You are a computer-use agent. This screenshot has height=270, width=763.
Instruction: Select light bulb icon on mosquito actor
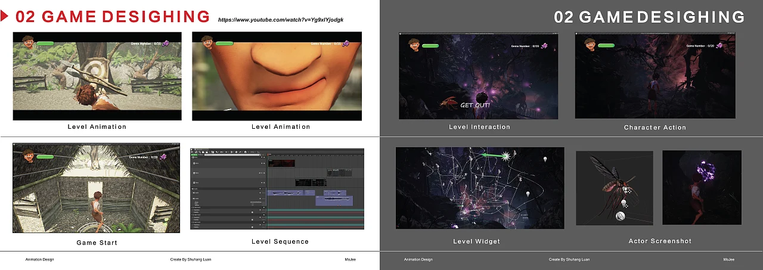[x=624, y=204]
